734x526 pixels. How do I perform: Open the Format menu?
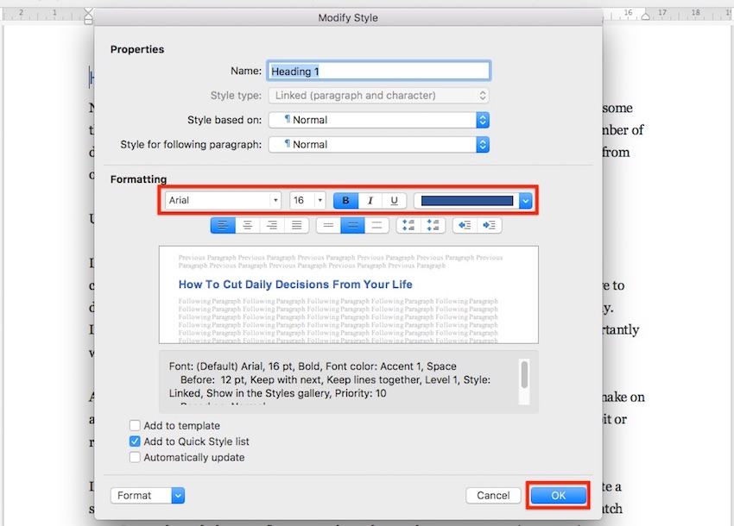147,495
